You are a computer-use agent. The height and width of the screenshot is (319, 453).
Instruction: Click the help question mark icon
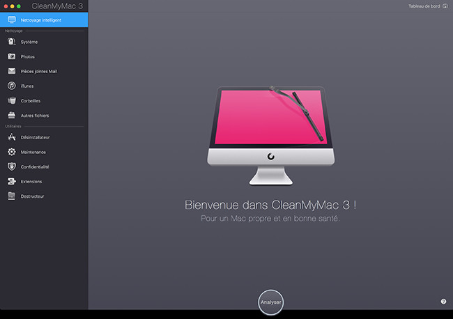coord(443,302)
